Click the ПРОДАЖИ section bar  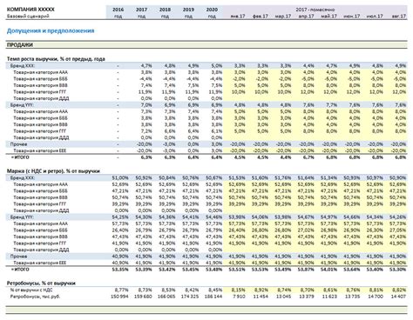(206, 45)
